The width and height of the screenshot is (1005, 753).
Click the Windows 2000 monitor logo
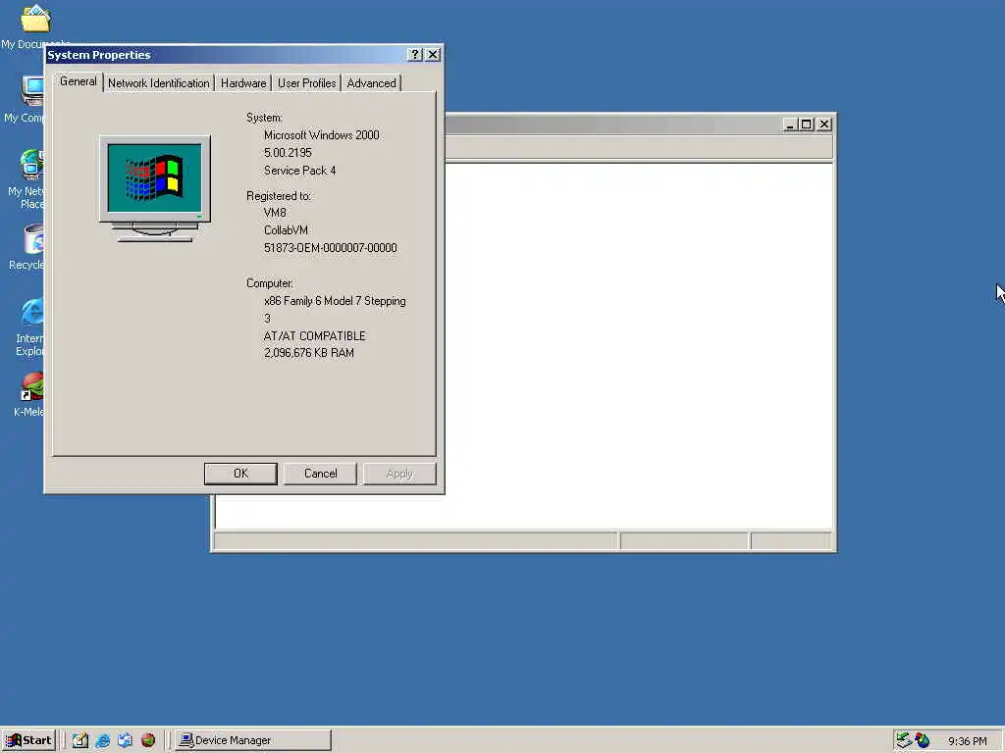coord(154,189)
